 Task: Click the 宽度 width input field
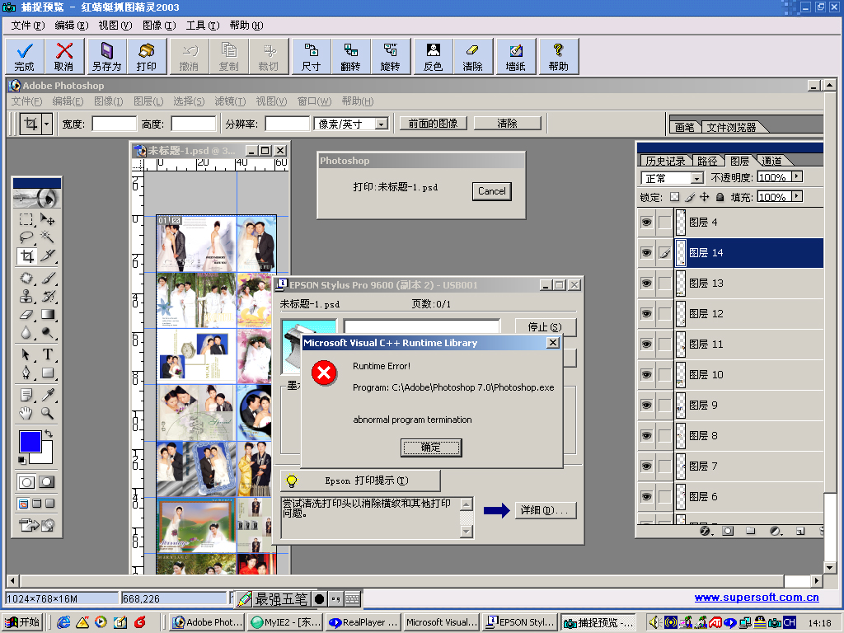click(x=114, y=124)
